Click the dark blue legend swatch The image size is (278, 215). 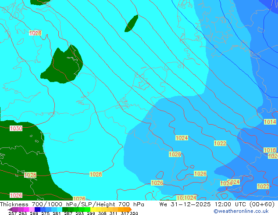[37, 209]
